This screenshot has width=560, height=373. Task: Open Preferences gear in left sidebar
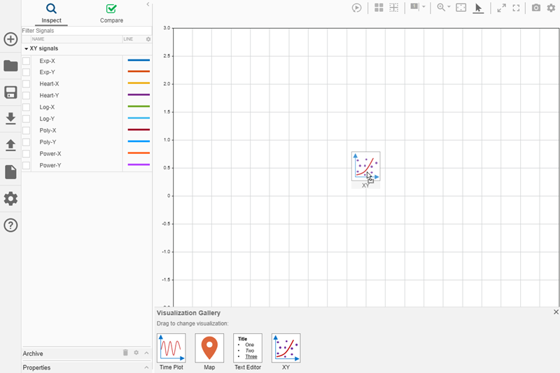click(10, 199)
